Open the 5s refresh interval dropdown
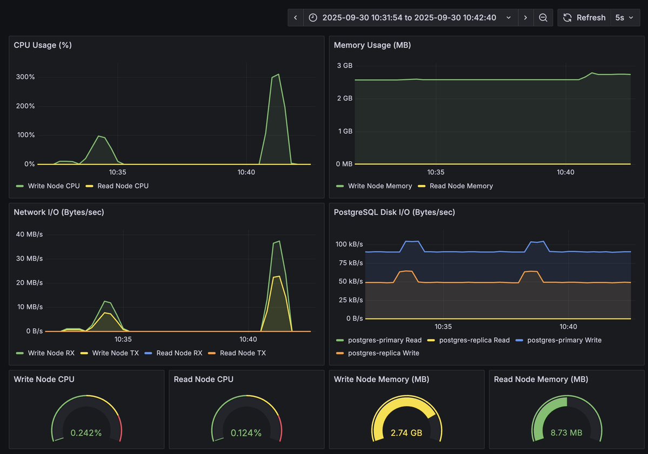Screen dimensions: 648x454 (624, 18)
